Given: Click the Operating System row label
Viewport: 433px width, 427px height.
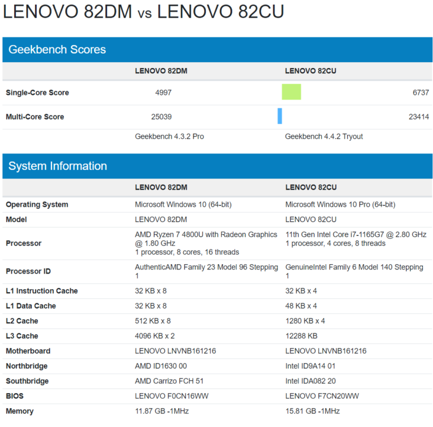Looking at the screenshot, I should pos(37,204).
